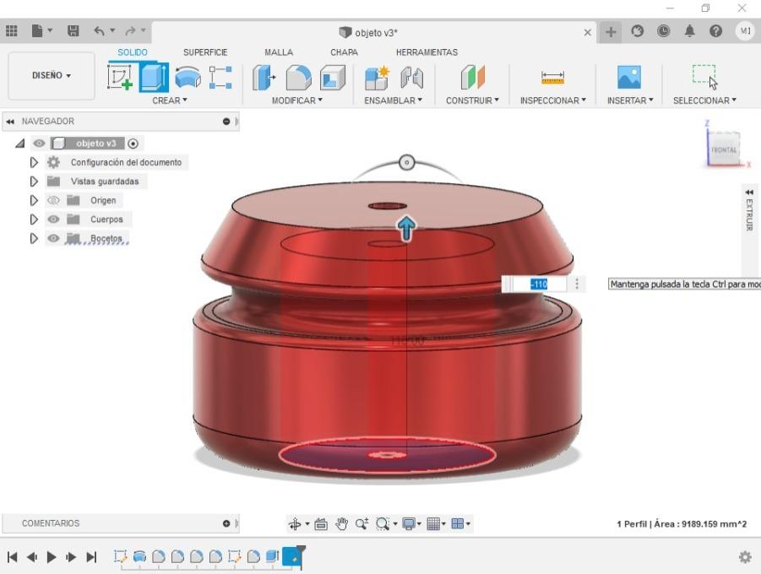Select the Pattern tool in CREAR

click(220, 77)
